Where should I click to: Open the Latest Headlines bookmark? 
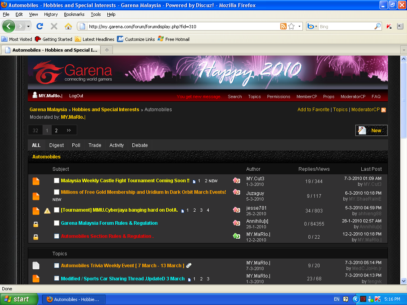point(95,39)
